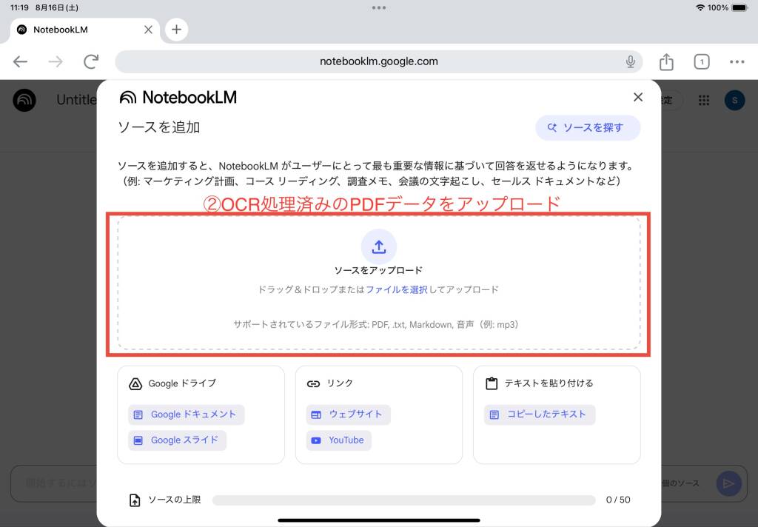Choose コピーしたテキスト option
Screen dimensions: 758x527
coord(540,414)
